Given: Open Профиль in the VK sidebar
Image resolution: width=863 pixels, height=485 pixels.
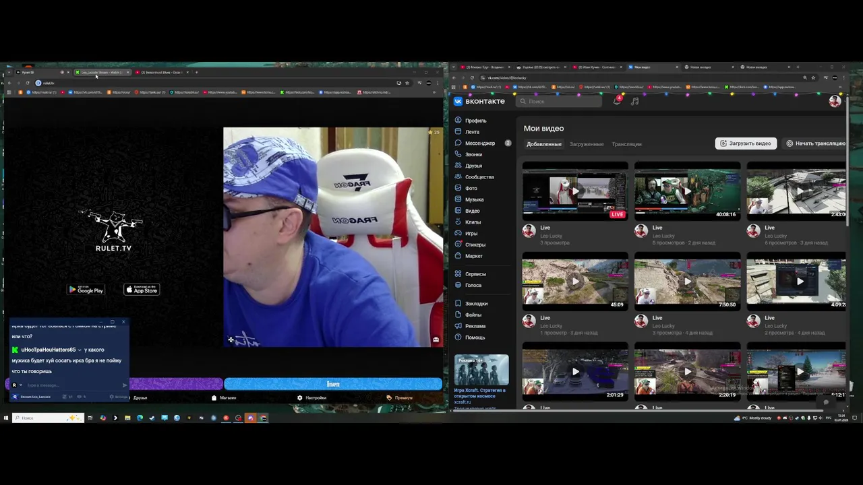Looking at the screenshot, I should tap(471, 121).
